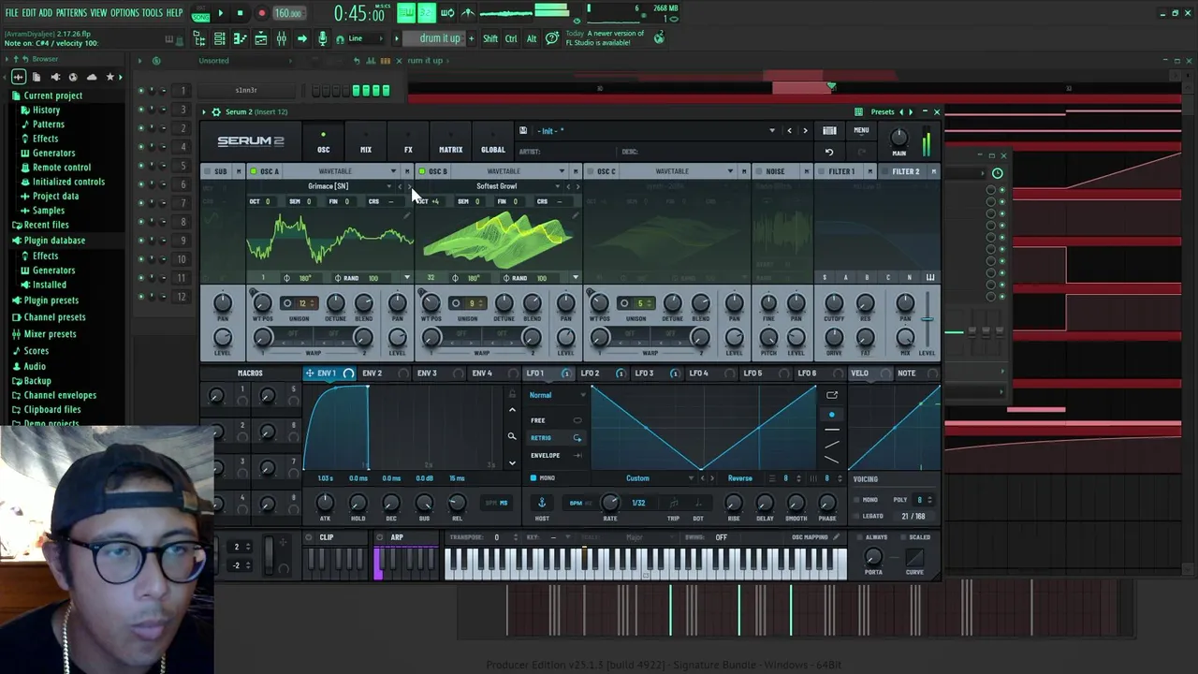This screenshot has width=1198, height=674.
Task: Click the FL Studio Play button
Action: point(220,13)
